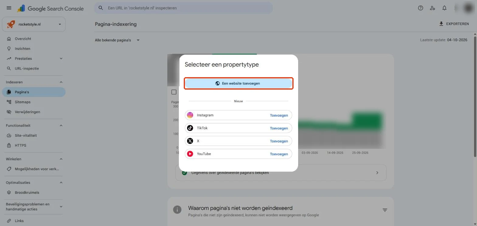The image size is (477, 226).
Task: Click the URL inspection search field
Action: pyautogui.click(x=183, y=8)
